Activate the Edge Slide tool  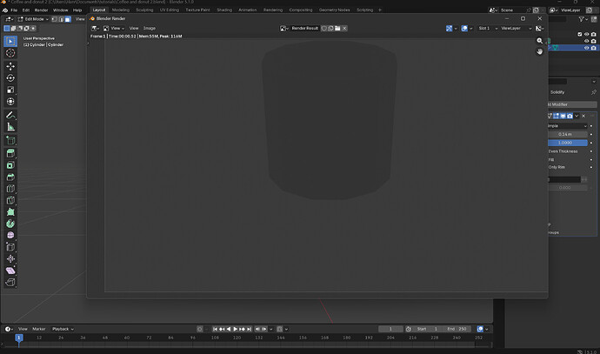tap(10, 247)
